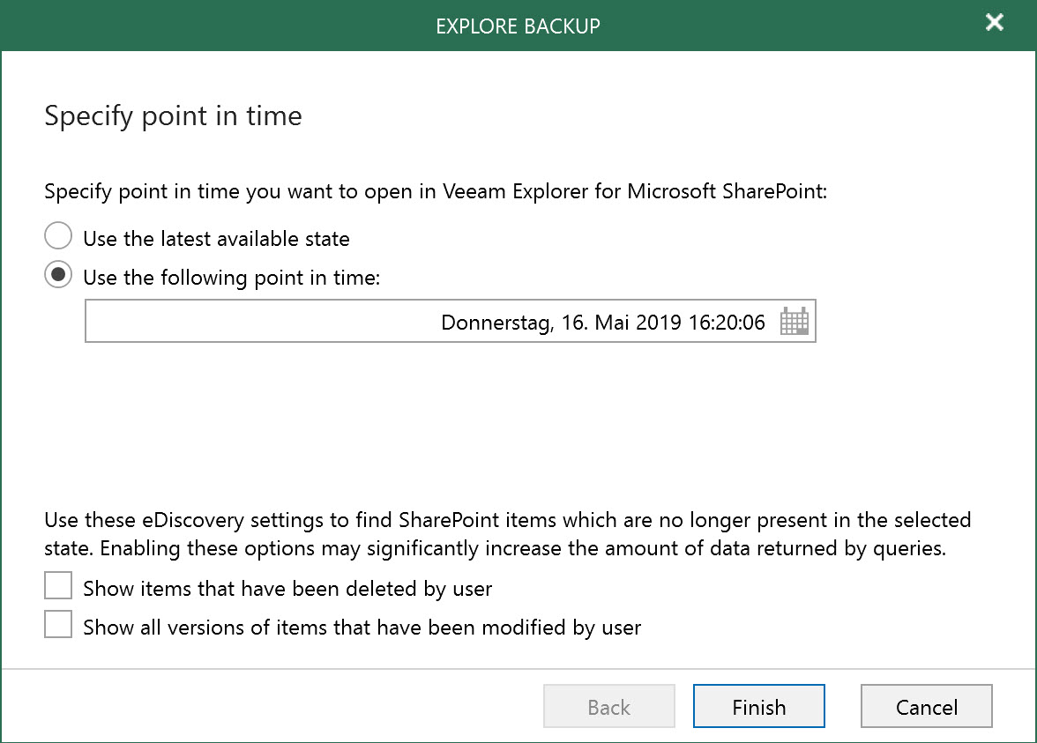Click the point in time date field
The width and height of the screenshot is (1037, 743).
(451, 321)
